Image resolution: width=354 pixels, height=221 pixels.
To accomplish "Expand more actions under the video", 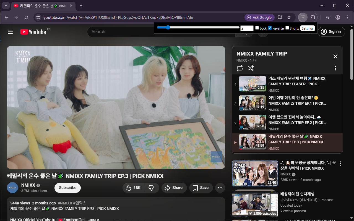I will (x=220, y=188).
